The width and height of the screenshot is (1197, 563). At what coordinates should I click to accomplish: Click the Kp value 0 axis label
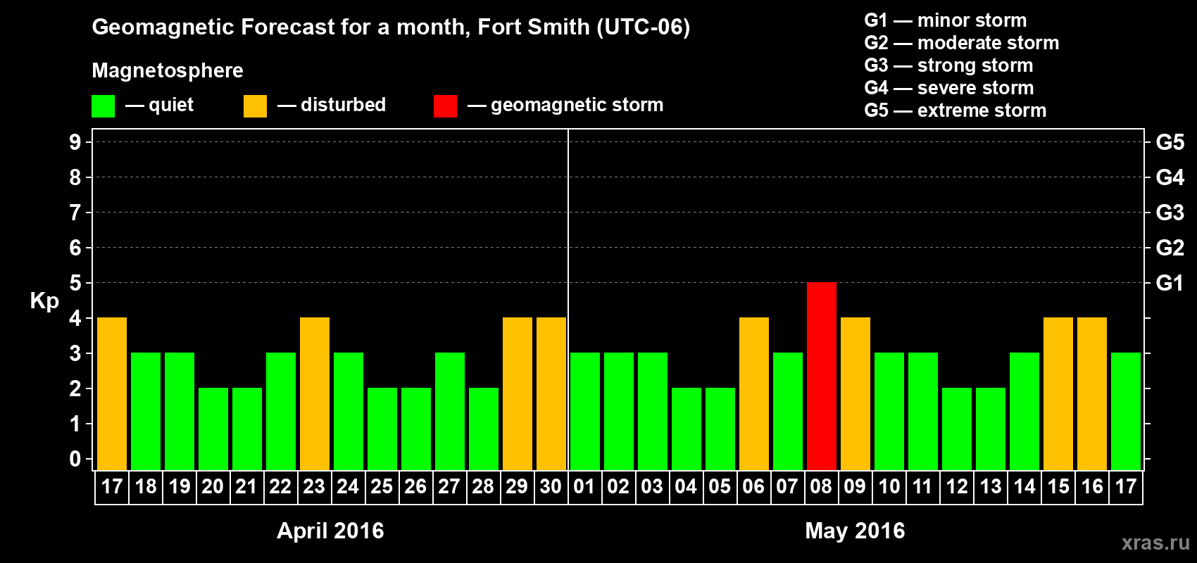75,459
